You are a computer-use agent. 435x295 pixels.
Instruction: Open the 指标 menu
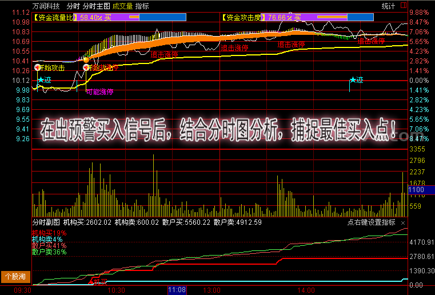click(x=142, y=6)
